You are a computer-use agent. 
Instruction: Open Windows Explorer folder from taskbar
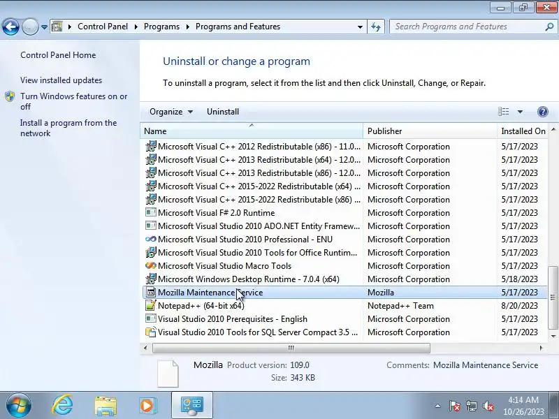(x=106, y=406)
